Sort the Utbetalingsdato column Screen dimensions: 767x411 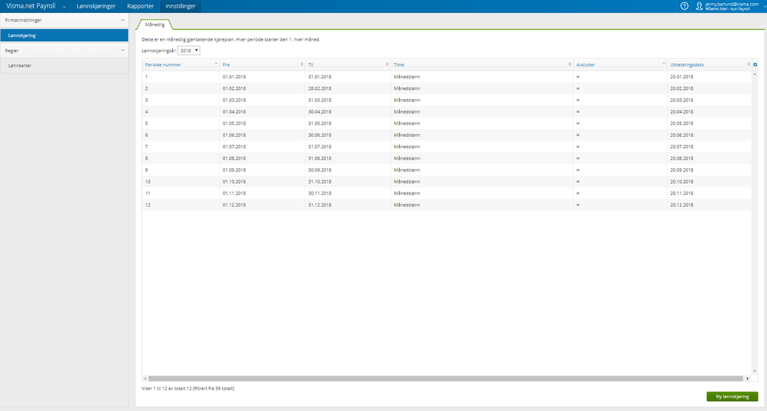click(x=749, y=64)
